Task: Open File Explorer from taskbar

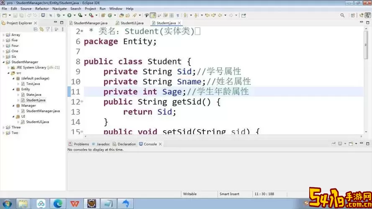Action: tap(23, 204)
